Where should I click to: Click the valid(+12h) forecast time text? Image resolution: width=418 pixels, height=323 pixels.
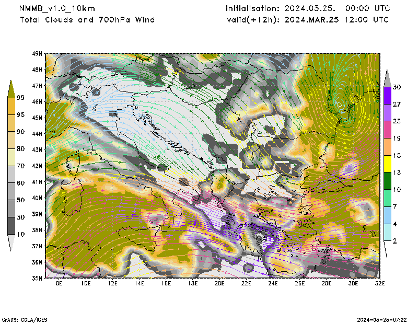pos(307,20)
